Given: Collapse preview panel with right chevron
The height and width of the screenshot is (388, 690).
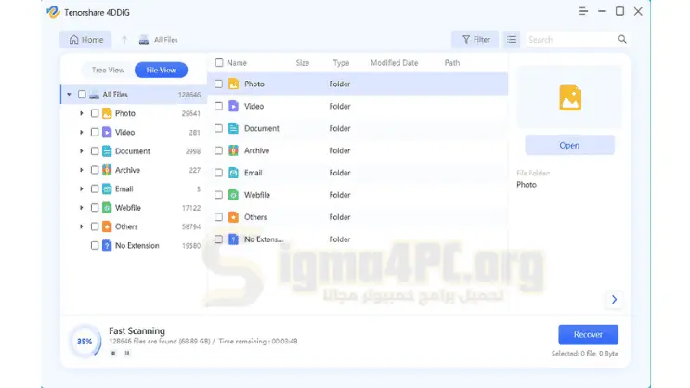Looking at the screenshot, I should pyautogui.click(x=614, y=300).
